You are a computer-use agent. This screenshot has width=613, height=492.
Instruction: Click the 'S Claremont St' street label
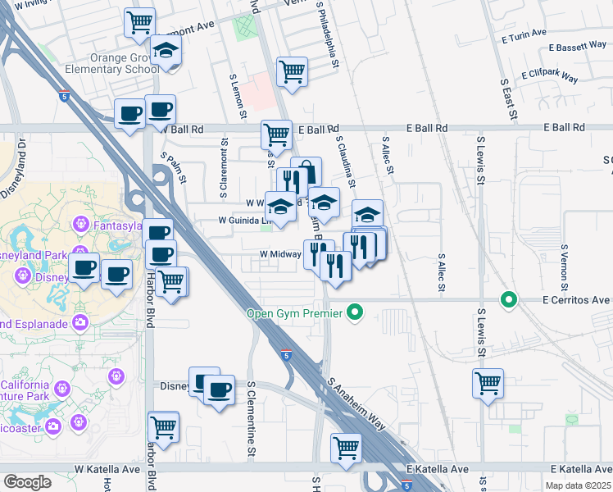pyautogui.click(x=224, y=168)
